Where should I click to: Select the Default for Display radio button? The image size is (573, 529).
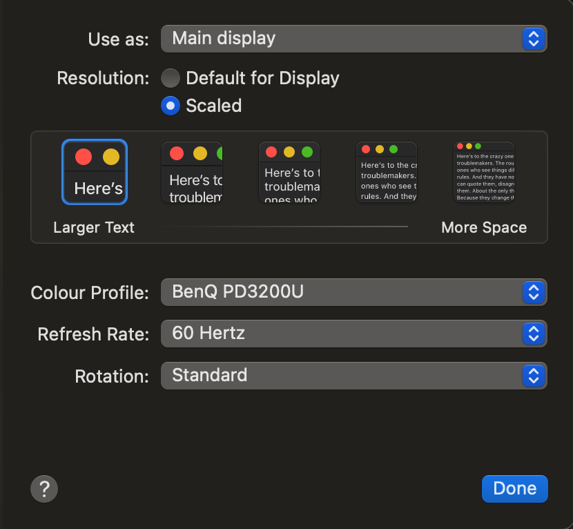(171, 78)
